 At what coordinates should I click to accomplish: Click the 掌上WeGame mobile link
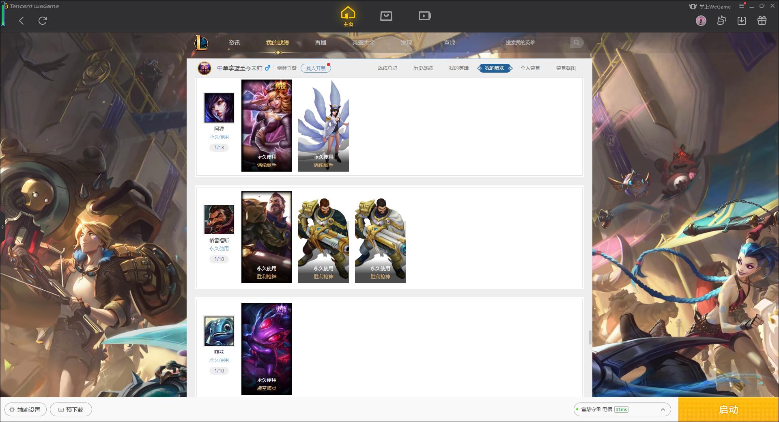(x=710, y=6)
